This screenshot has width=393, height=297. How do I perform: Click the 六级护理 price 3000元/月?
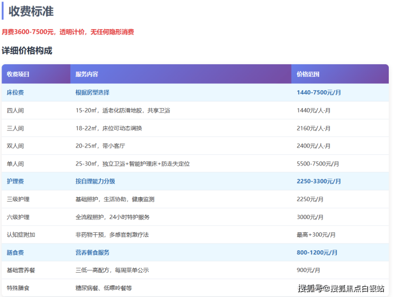tap(310, 217)
